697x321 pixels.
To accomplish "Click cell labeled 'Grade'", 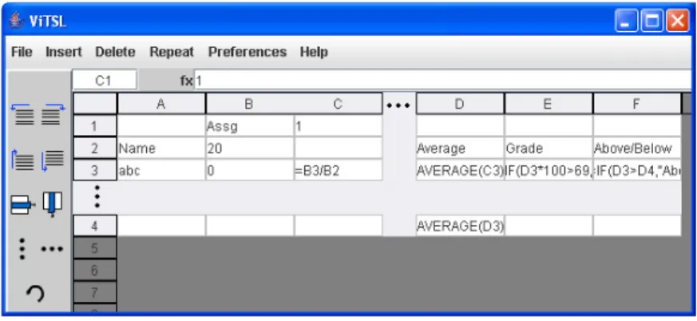I will click(548, 148).
